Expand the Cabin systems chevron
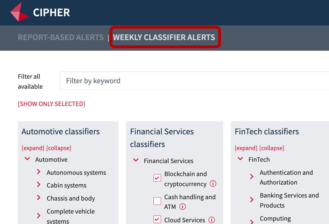This screenshot has width=329, height=224. click(39, 185)
